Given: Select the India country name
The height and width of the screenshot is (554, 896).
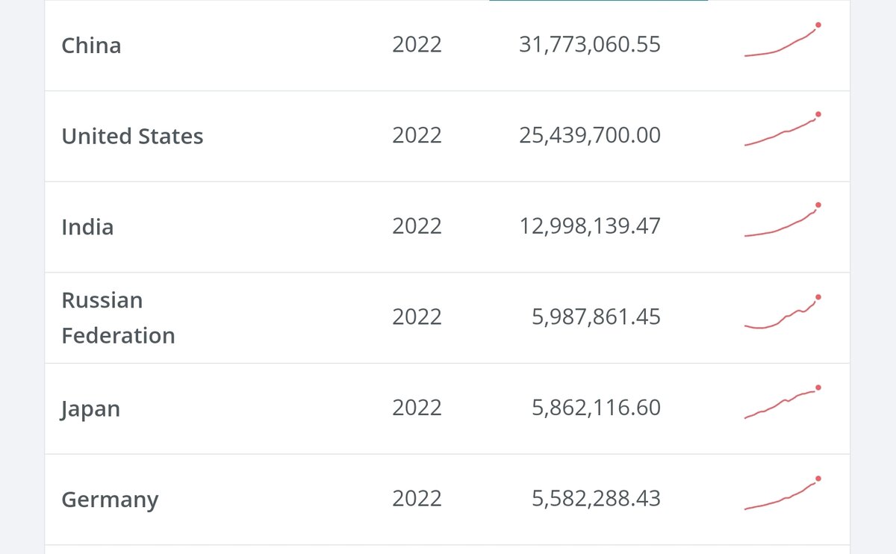Looking at the screenshot, I should [x=87, y=227].
